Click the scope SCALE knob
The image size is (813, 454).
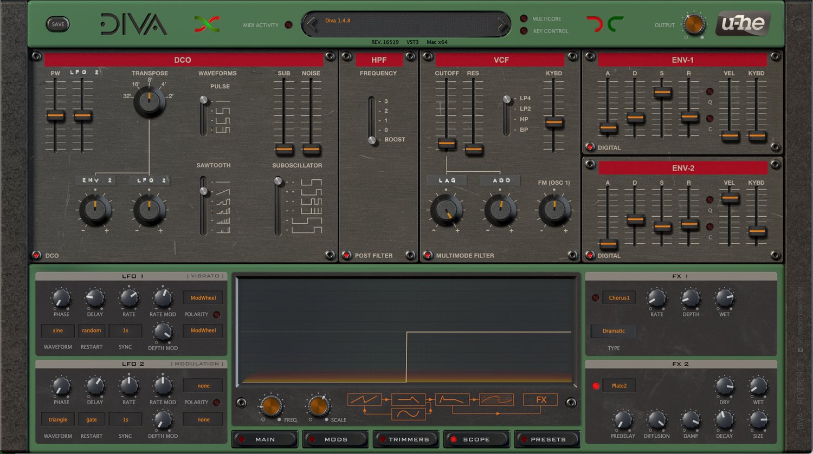(x=318, y=405)
